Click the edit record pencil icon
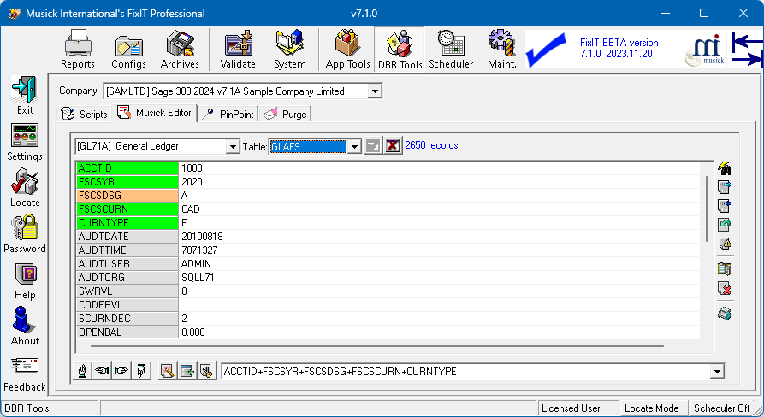The image size is (764, 417). click(x=168, y=371)
